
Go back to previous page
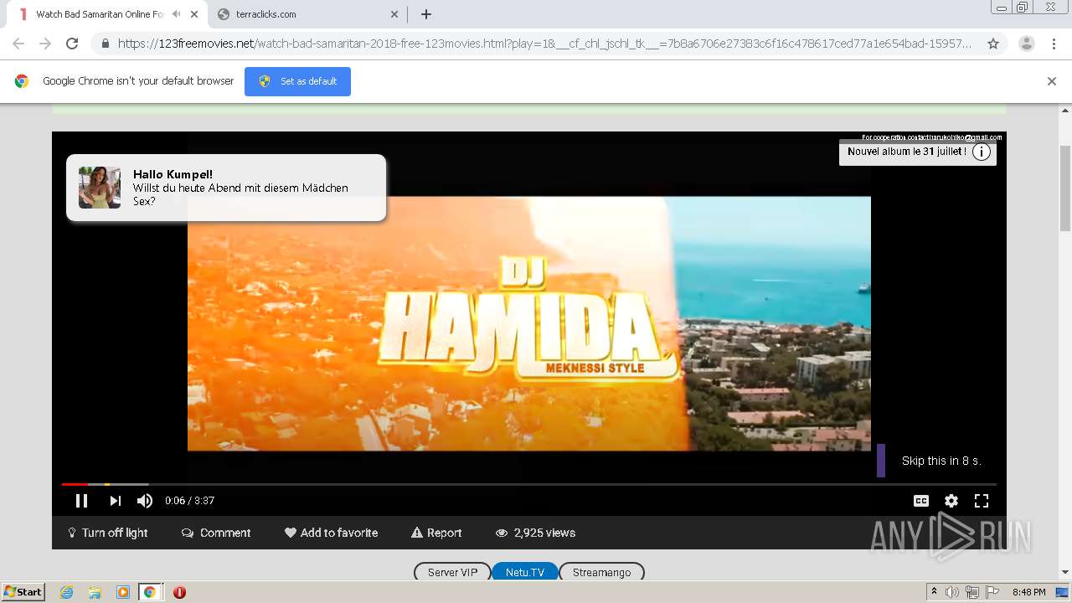tap(18, 44)
